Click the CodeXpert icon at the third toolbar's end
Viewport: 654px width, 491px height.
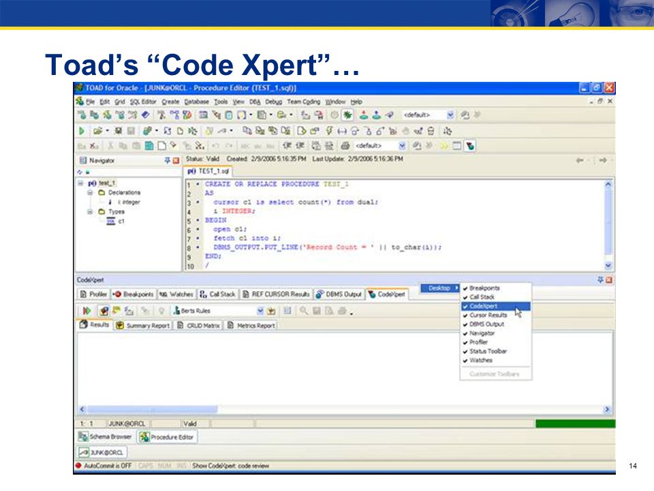[471, 146]
